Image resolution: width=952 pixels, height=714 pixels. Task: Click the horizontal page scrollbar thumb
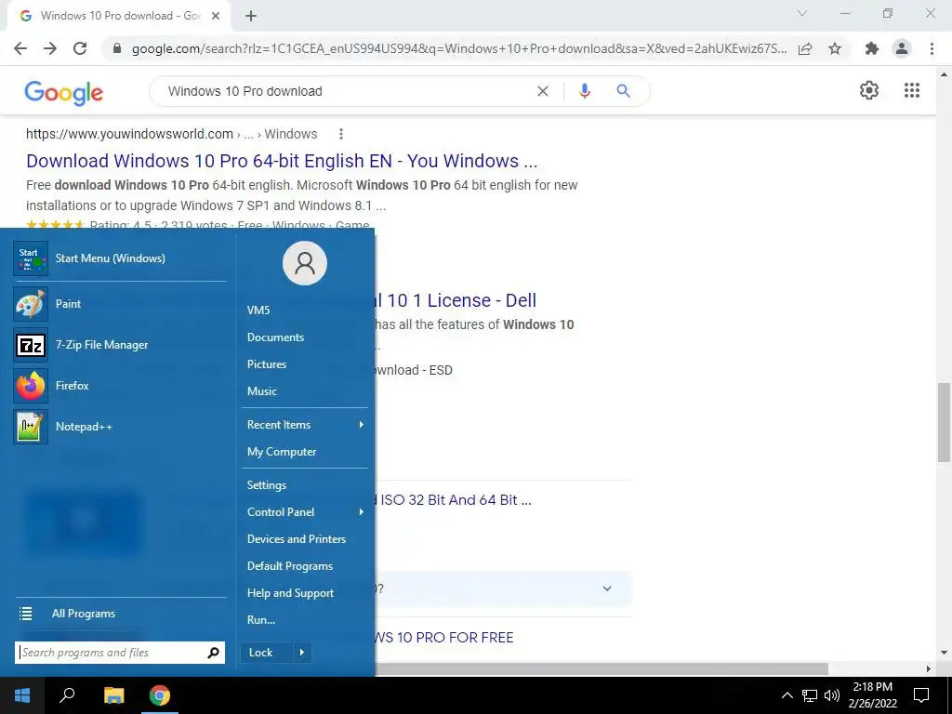602,668
